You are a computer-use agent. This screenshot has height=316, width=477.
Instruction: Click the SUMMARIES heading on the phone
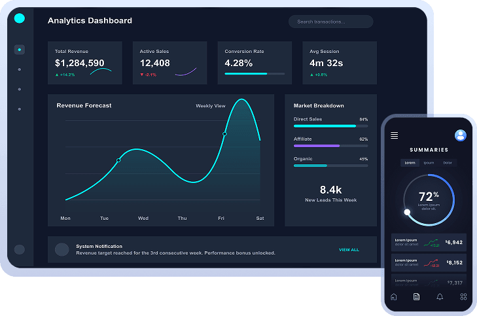coord(429,150)
